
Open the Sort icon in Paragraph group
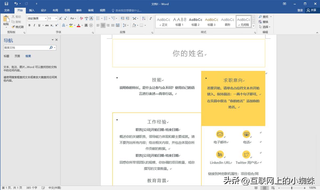(x=144, y=18)
